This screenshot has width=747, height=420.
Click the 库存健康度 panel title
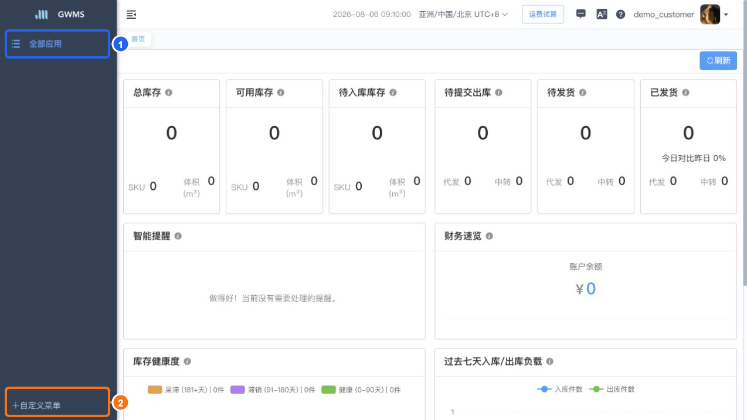[156, 362]
